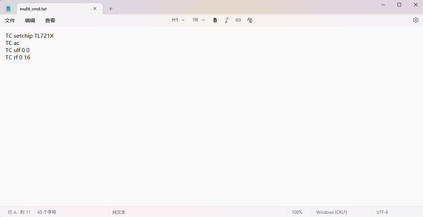Insert a hyperlink using link icon
Screen dimensions: 423x217
(238, 20)
